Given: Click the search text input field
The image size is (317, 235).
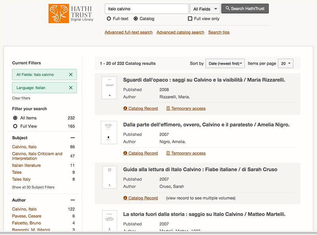Looking at the screenshot, I should click(146, 9).
